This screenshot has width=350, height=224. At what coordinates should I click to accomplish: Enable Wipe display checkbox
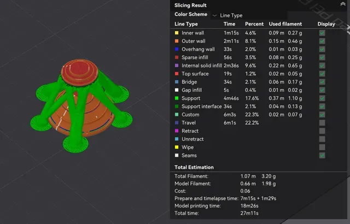tap(322, 148)
